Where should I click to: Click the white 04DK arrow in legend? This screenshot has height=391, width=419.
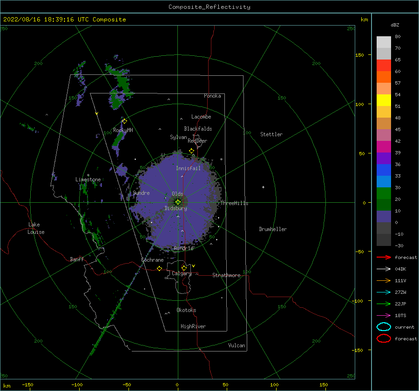click(x=384, y=269)
